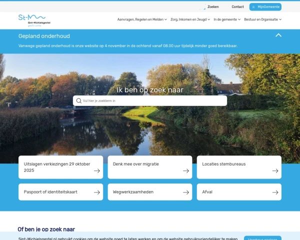Click the magnifier icon in search box
The image size is (300, 240).
(x=79, y=100)
